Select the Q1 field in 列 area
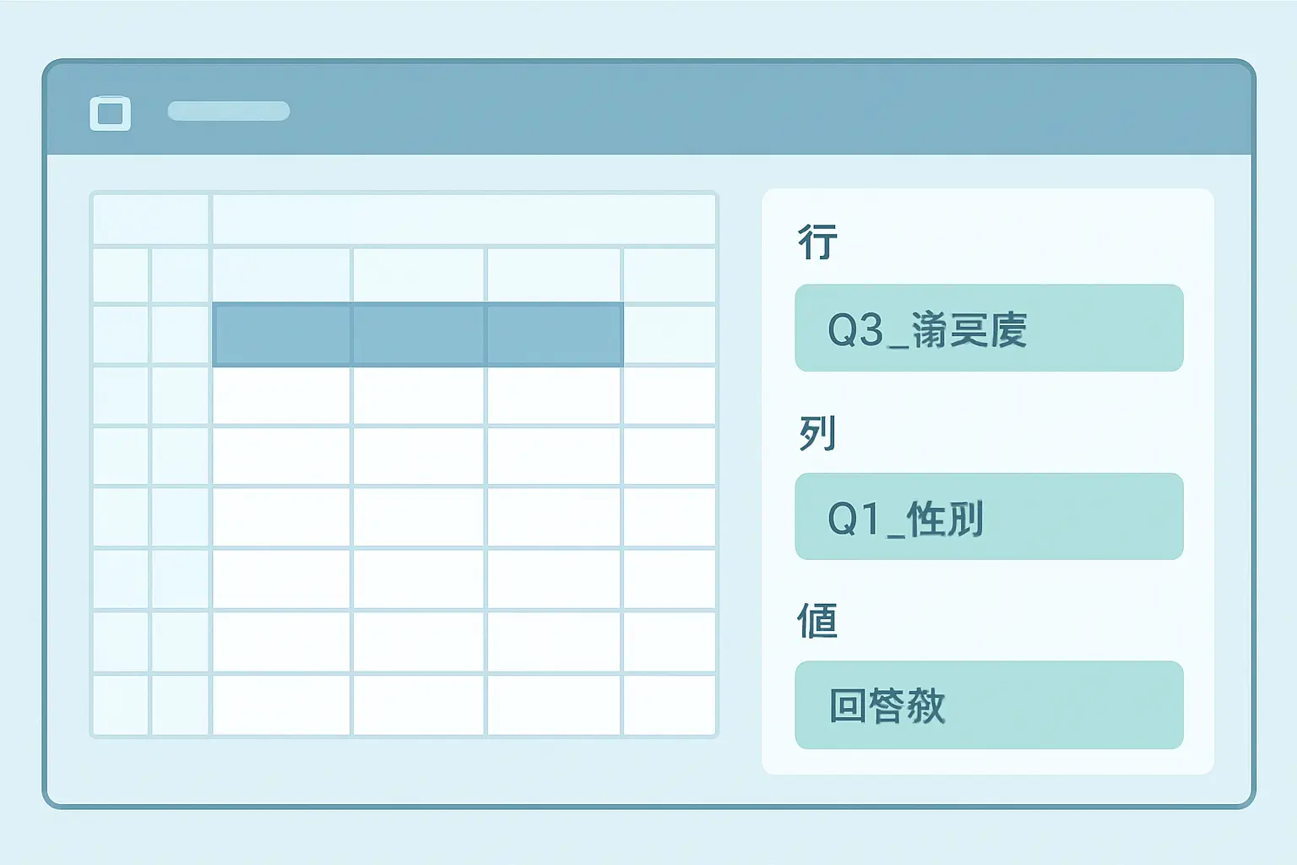 989,516
